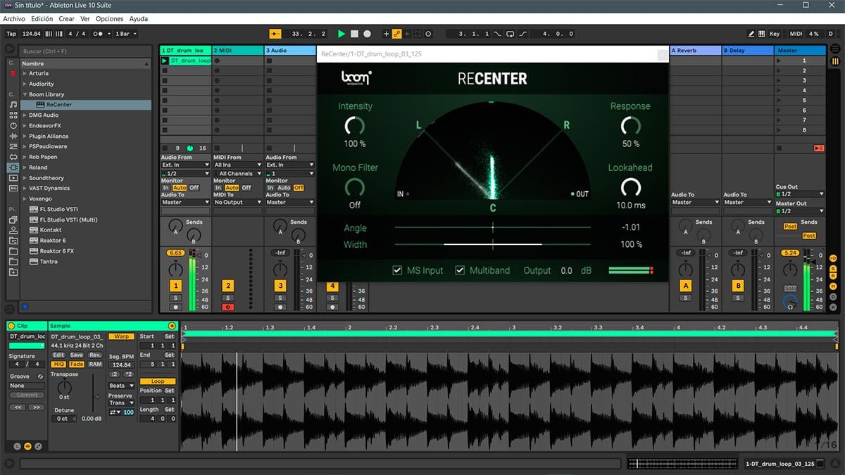The image size is (845, 475).
Task: Launch Master scene 1
Action: 779,61
